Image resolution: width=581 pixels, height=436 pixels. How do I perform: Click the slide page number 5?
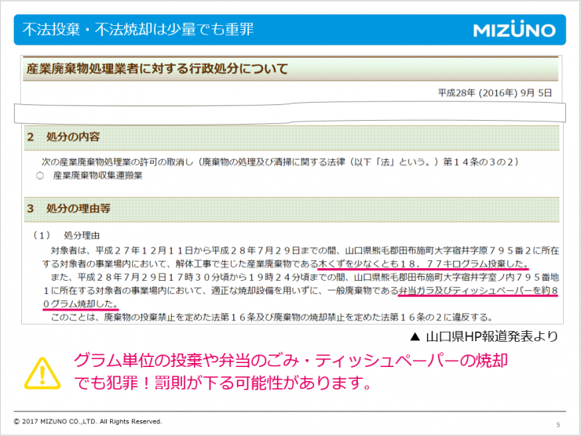point(558,425)
